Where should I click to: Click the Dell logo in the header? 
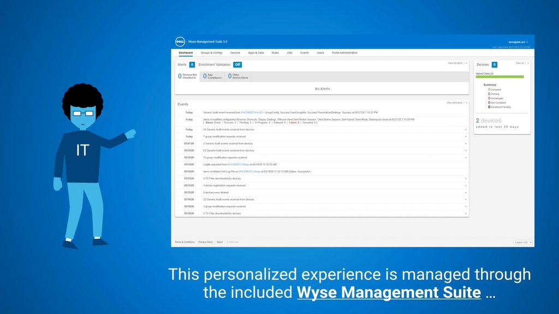[x=180, y=41]
